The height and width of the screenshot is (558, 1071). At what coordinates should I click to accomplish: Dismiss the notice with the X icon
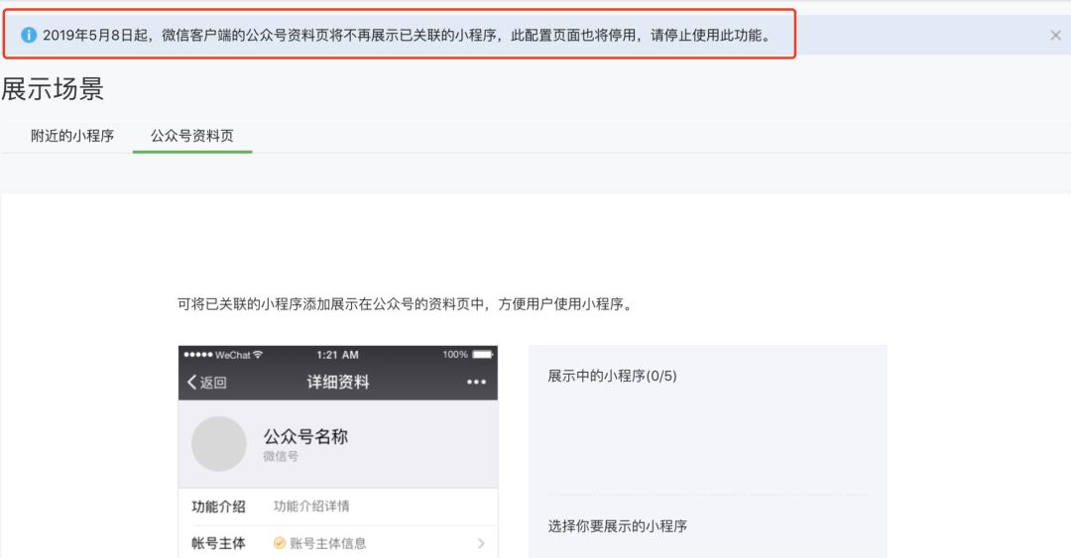1055,36
